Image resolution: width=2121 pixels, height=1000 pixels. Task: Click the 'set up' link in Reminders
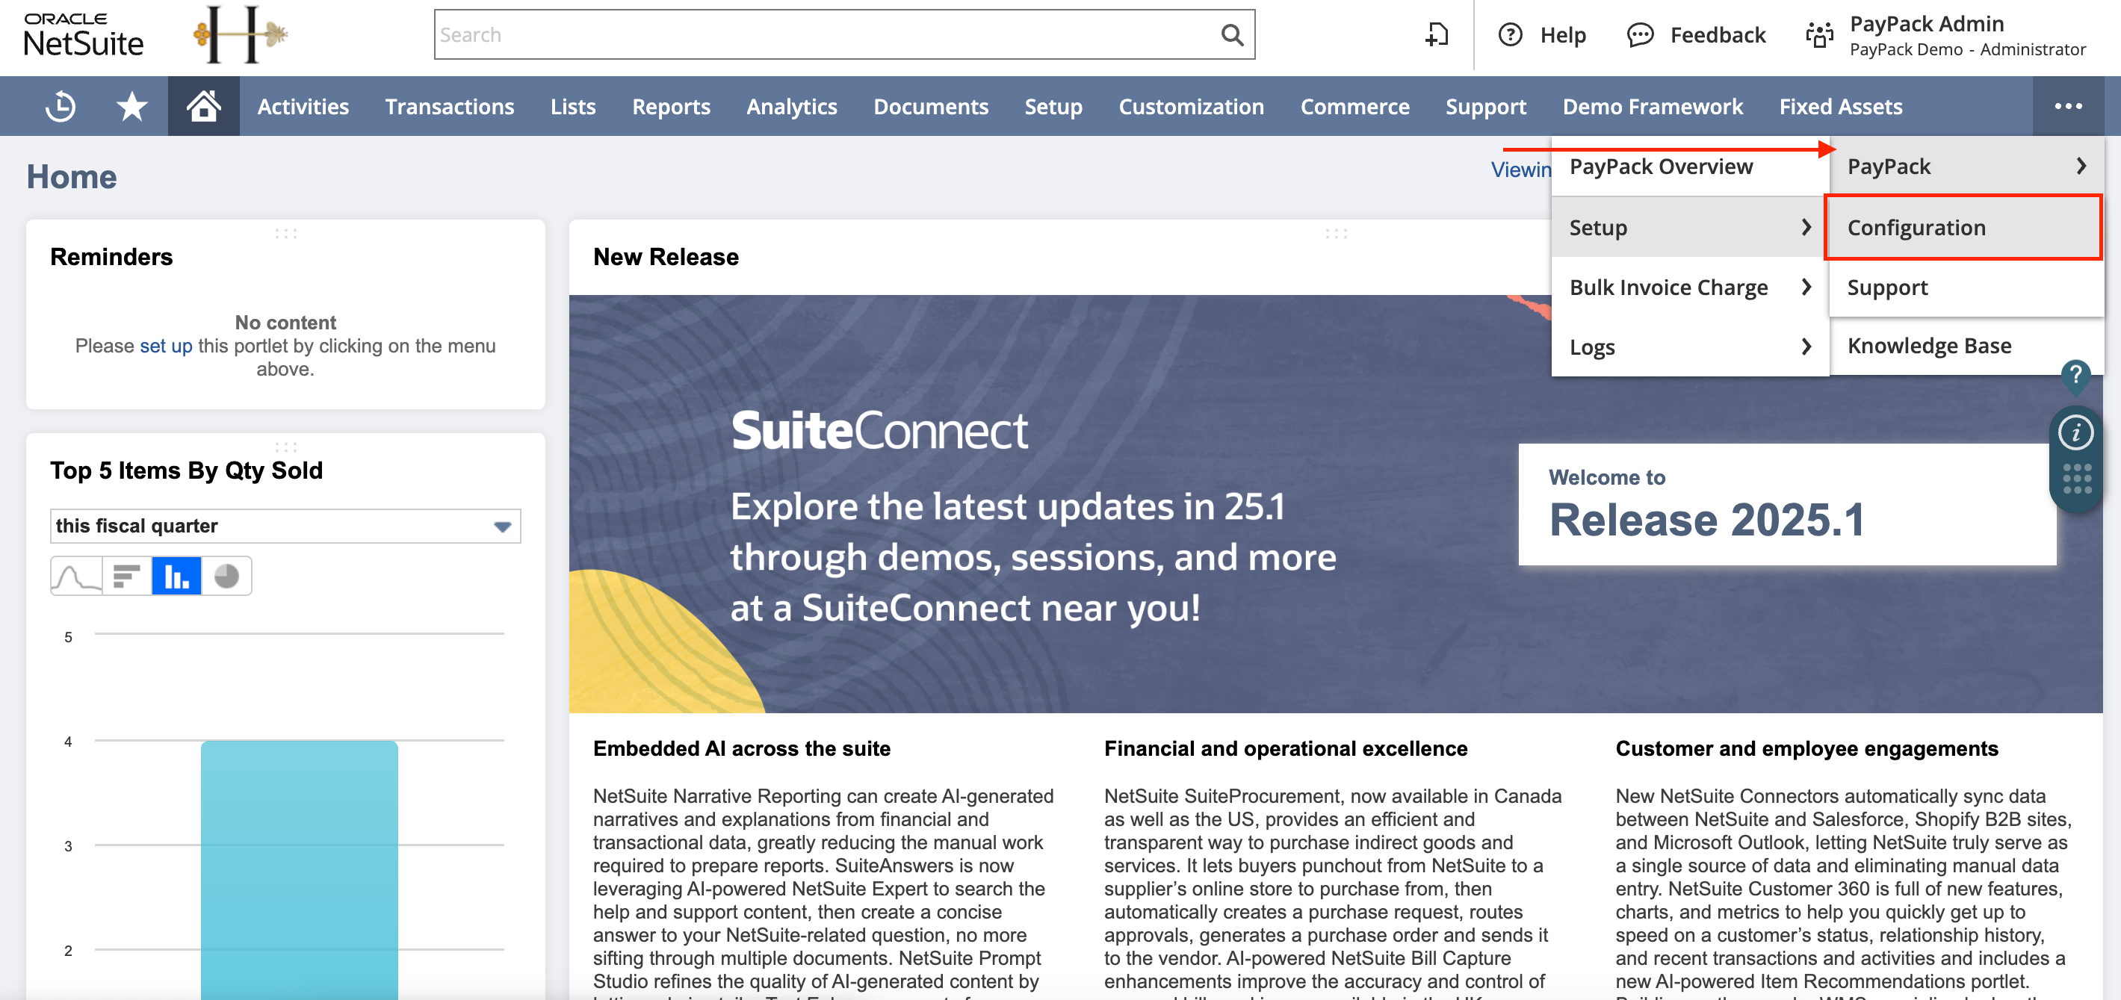click(x=166, y=346)
